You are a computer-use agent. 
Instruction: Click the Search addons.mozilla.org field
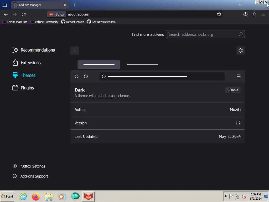tap(205, 34)
